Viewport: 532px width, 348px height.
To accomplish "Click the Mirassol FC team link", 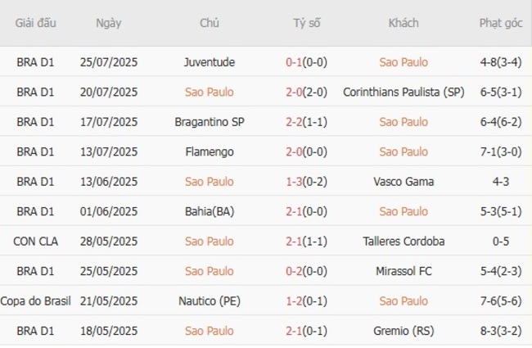I will [x=404, y=271].
